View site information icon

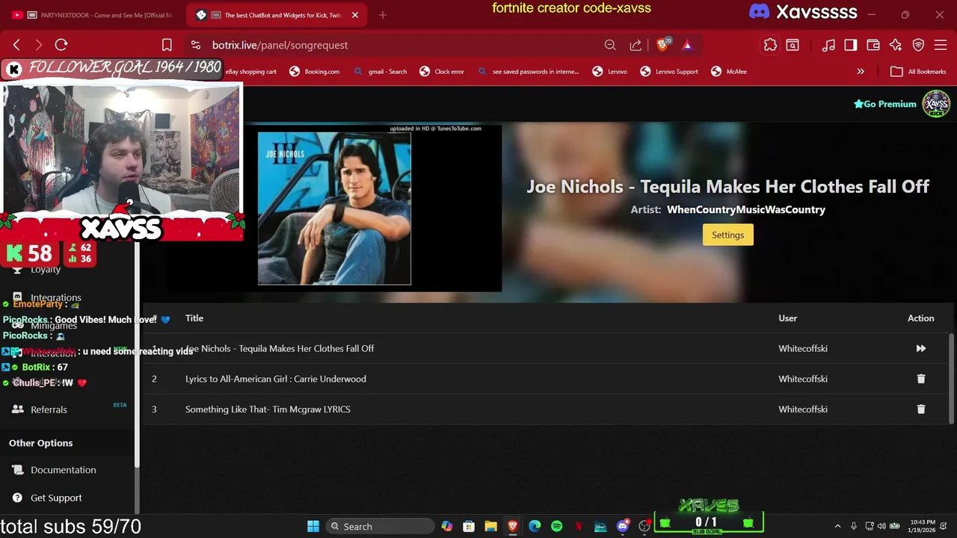[x=195, y=45]
